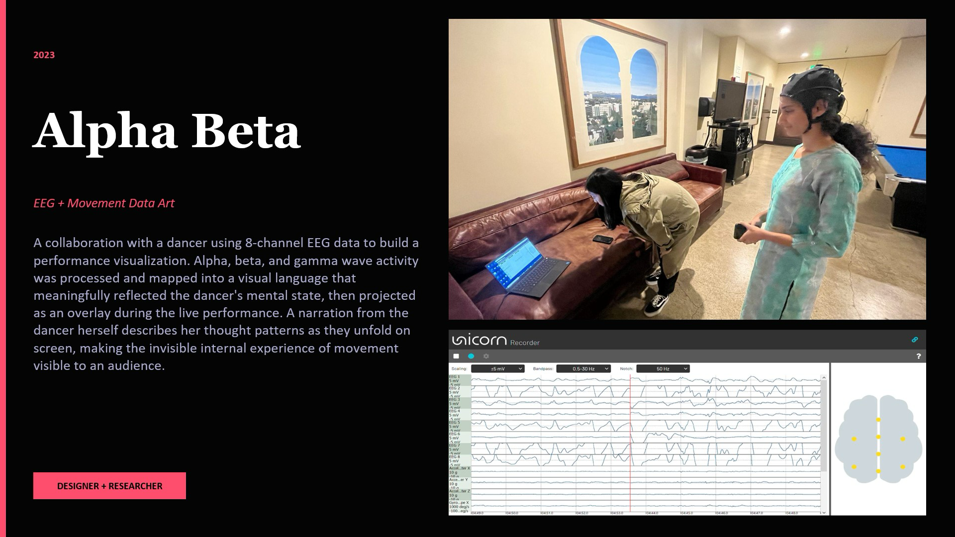Click the red vertical cursor line in EEG plot
The height and width of the screenshot is (537, 955).
point(630,443)
